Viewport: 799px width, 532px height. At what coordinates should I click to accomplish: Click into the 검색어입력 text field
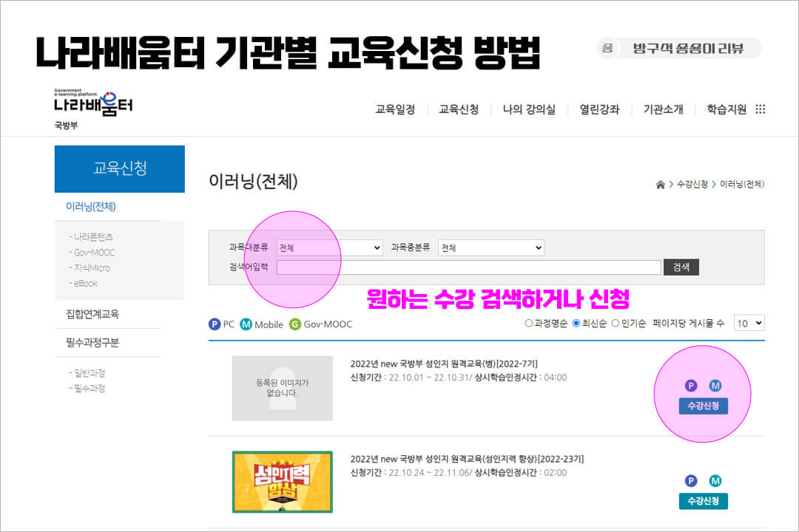pos(469,267)
